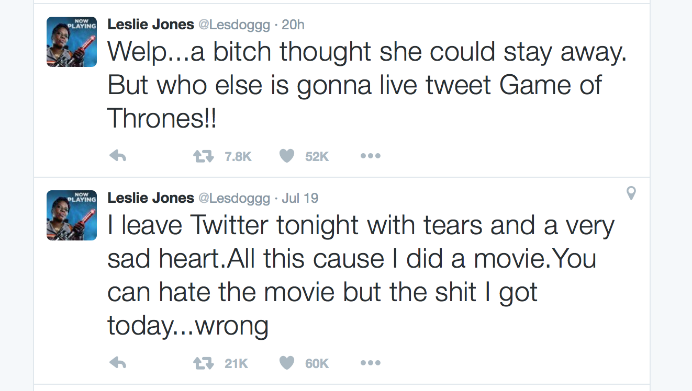This screenshot has height=391, width=692.
Task: Click the 7.8K retweet count
Action: (x=238, y=156)
